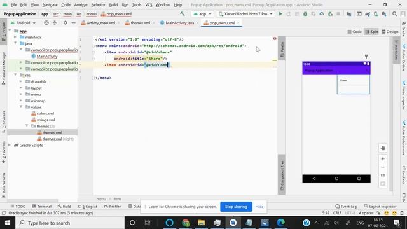Run the app with the green play icon
407x229 pixels.
(280, 14)
